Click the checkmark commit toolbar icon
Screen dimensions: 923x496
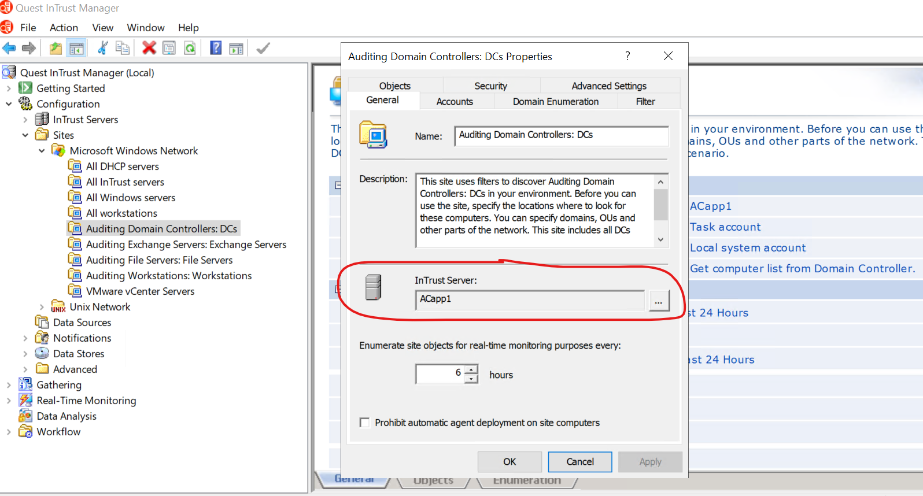point(263,48)
